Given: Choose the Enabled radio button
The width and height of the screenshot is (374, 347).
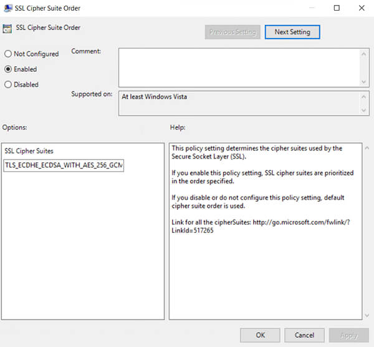Looking at the screenshot, I should (8, 69).
